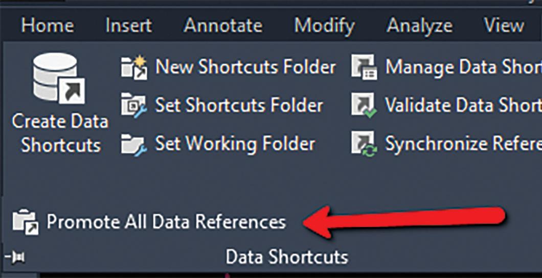
Task: Open the Analyze tab
Action: click(x=420, y=27)
